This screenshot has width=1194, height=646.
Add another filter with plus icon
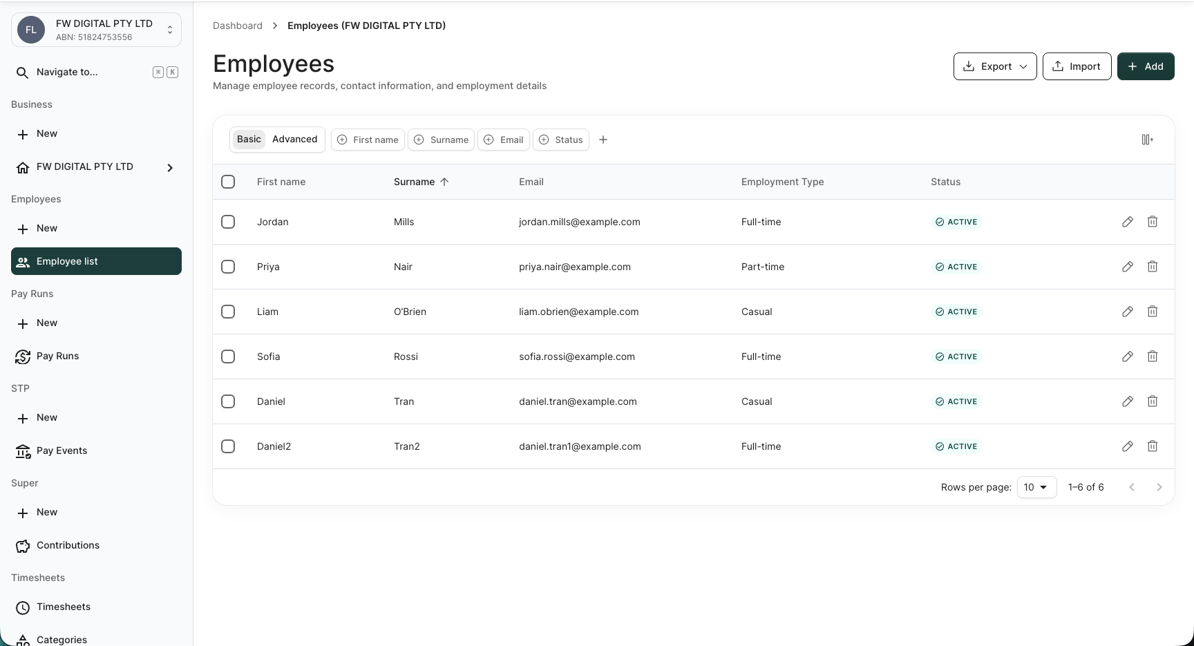click(x=603, y=140)
